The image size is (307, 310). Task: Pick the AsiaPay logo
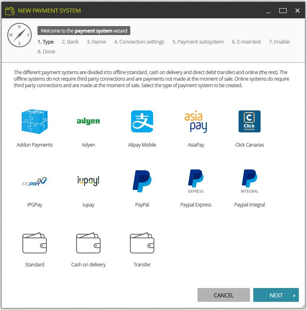click(196, 121)
